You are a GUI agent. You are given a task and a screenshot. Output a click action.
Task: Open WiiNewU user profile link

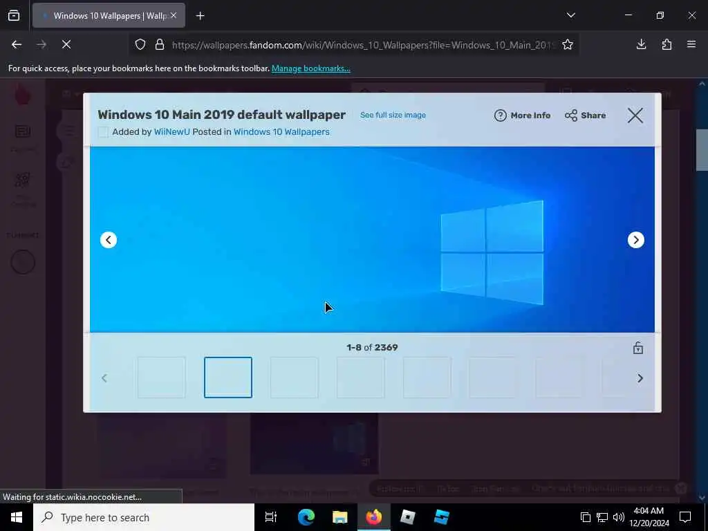click(x=171, y=132)
